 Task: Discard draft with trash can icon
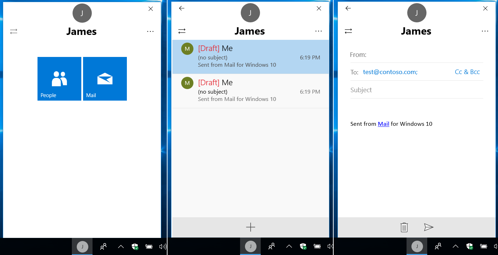(404, 227)
